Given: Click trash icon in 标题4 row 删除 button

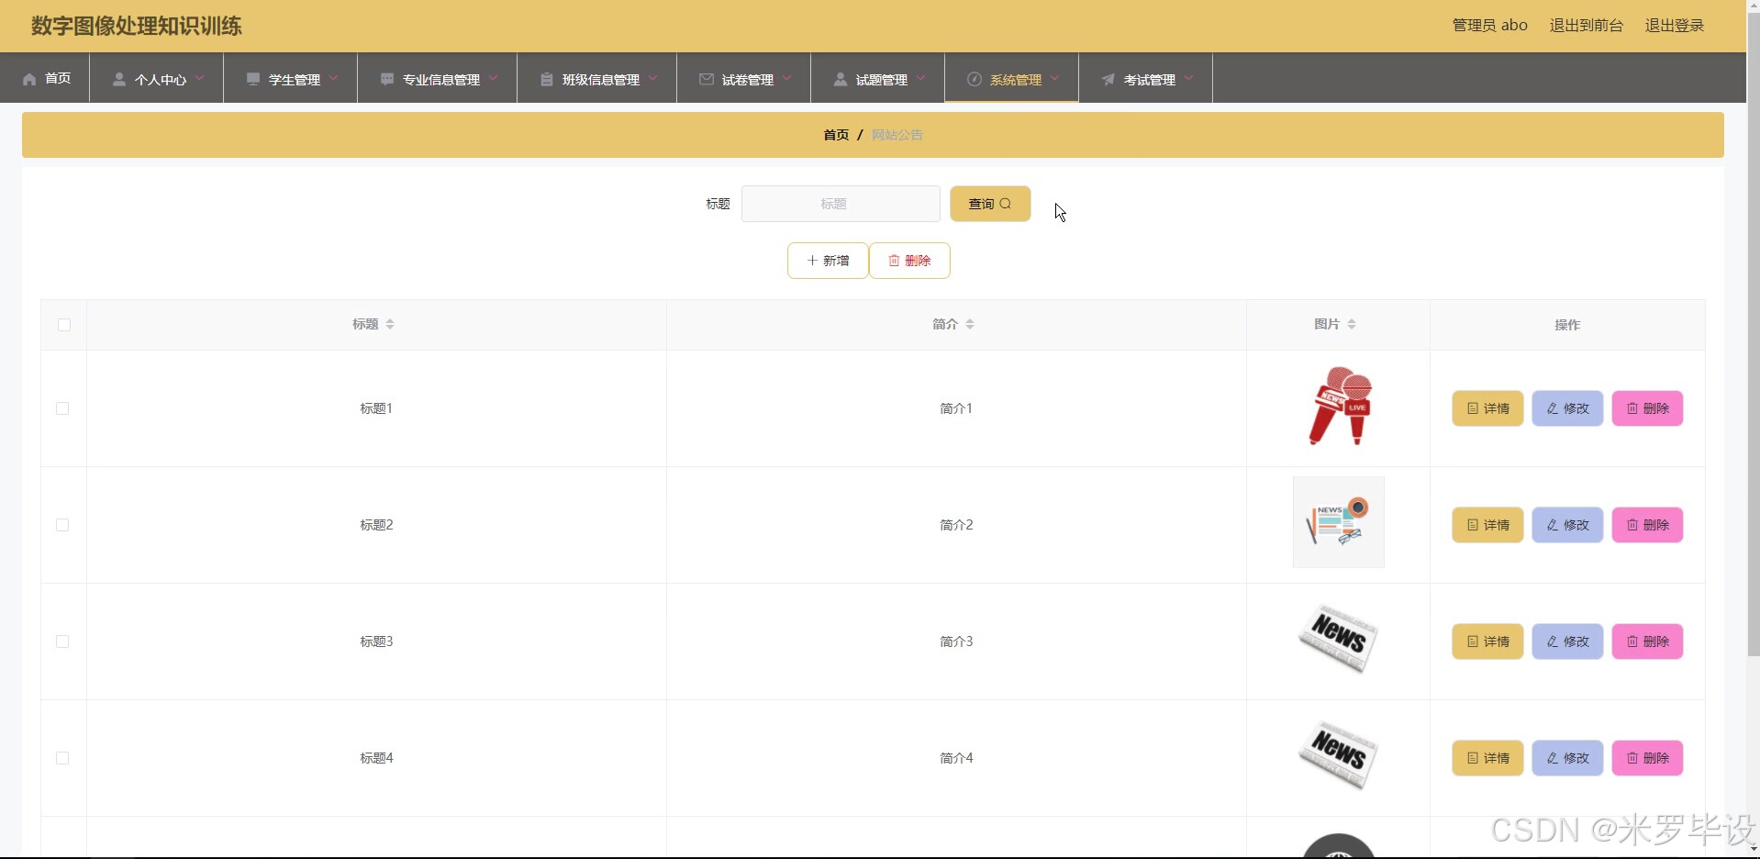Looking at the screenshot, I should click(1632, 758).
